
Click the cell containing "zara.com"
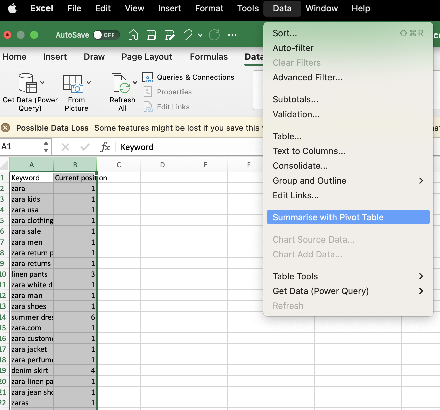[31, 328]
